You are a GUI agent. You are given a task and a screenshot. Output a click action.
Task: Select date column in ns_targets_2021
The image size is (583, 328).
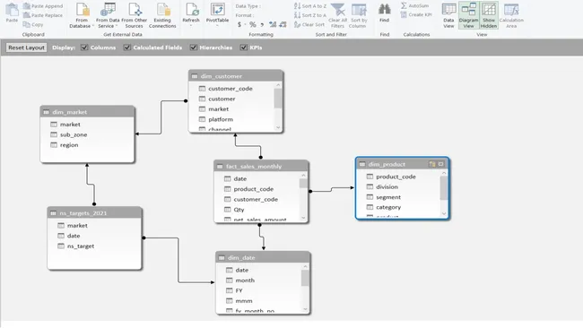point(74,236)
